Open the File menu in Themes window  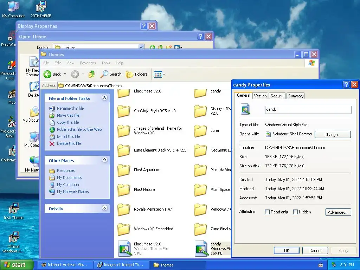click(x=46, y=63)
